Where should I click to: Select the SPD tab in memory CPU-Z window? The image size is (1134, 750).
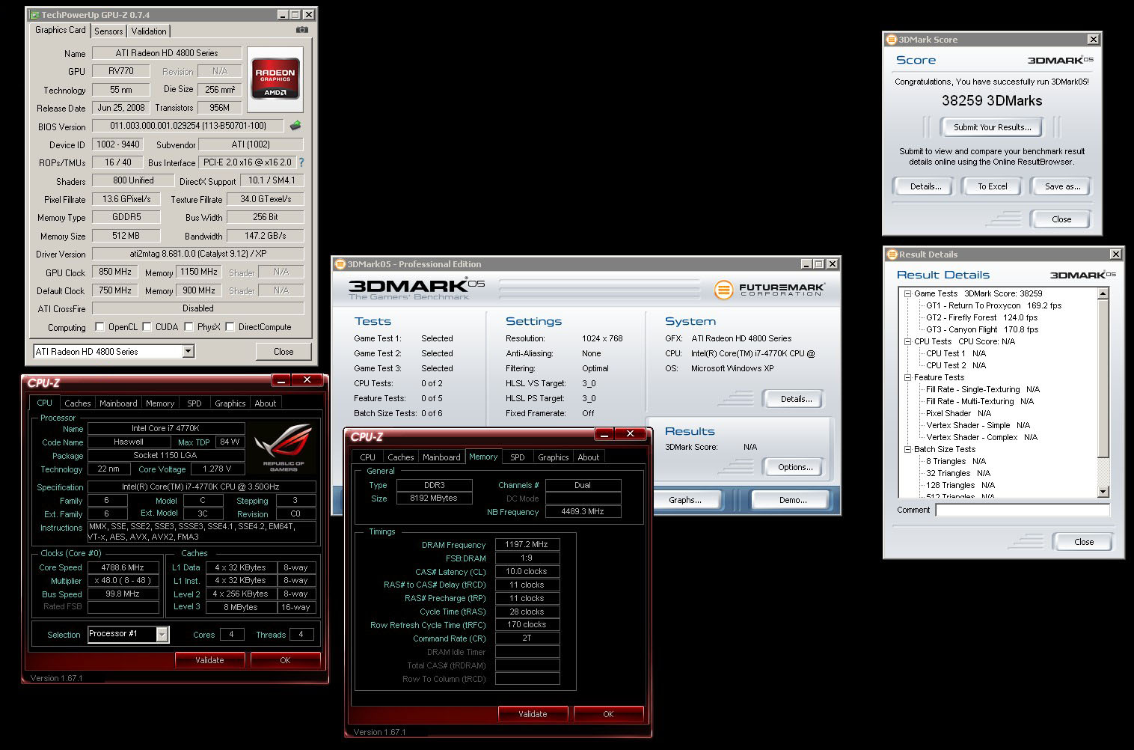pos(518,457)
